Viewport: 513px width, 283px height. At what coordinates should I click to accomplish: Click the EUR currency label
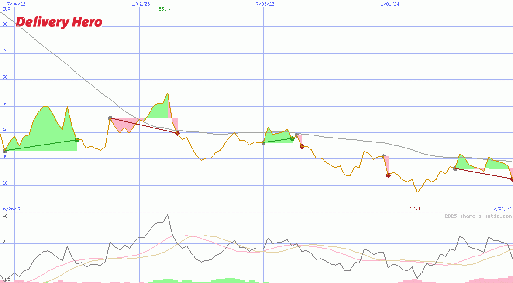click(x=6, y=9)
